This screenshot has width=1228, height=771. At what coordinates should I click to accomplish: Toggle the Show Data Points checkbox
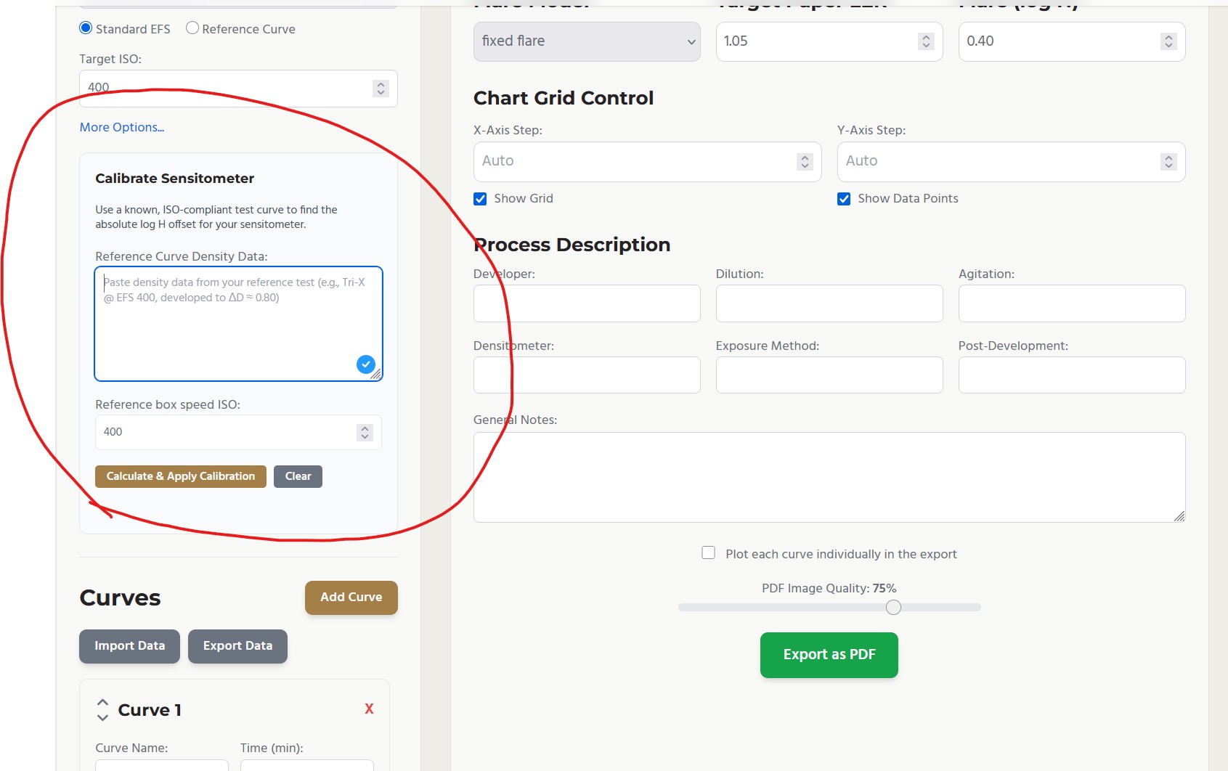tap(844, 199)
